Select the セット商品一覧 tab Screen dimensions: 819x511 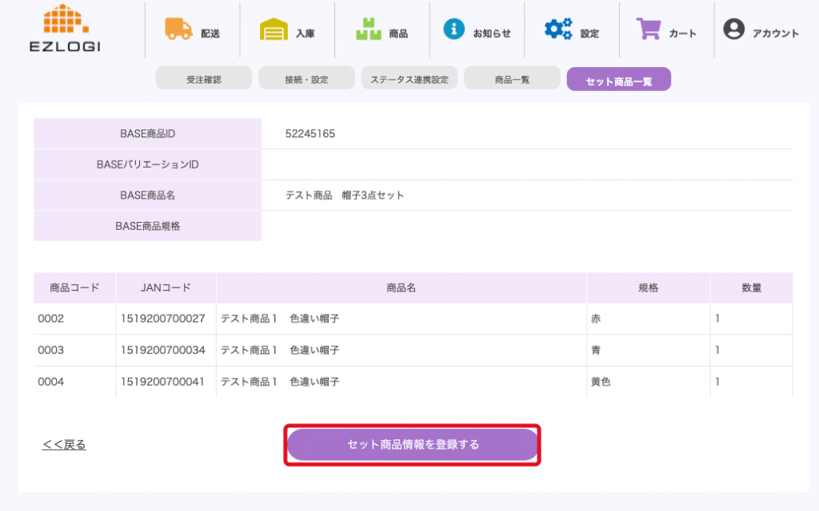click(x=618, y=80)
